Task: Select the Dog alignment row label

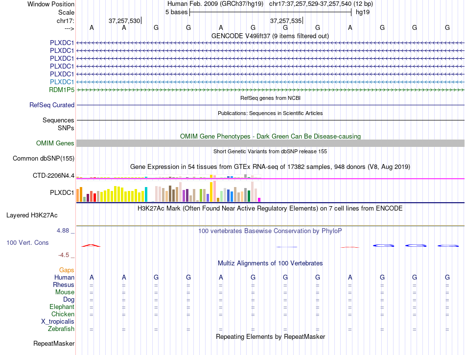Action: (69, 300)
